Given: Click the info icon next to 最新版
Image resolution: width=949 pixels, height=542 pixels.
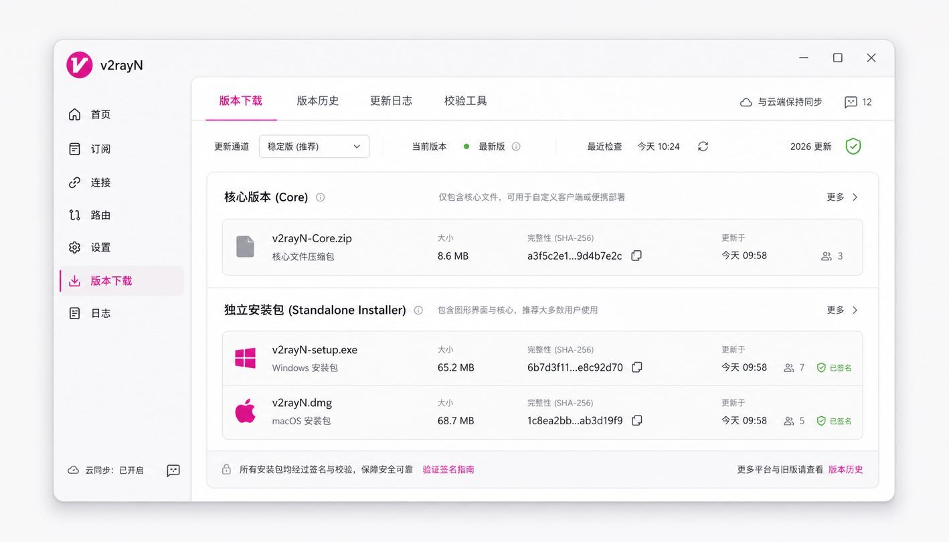Looking at the screenshot, I should pyautogui.click(x=516, y=147).
